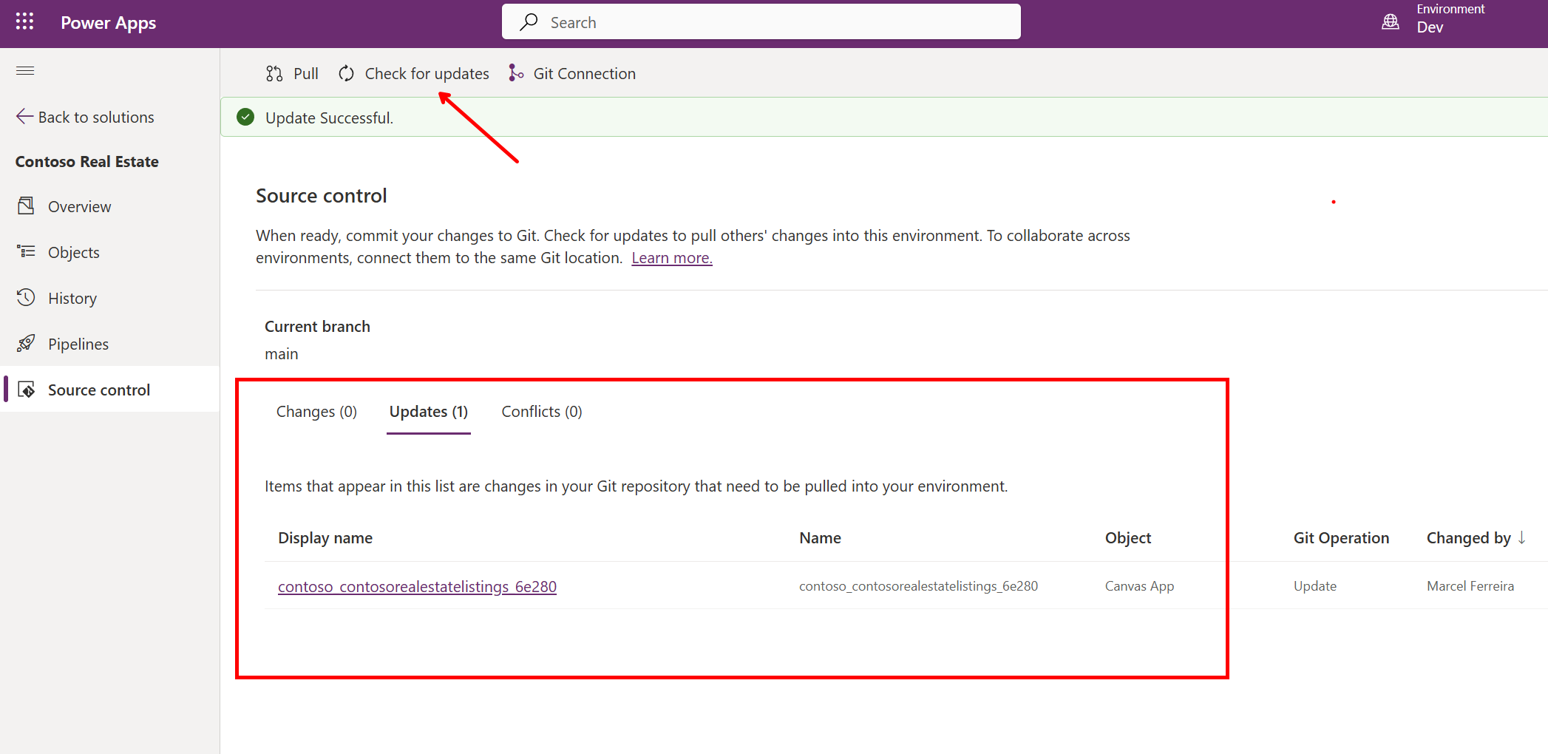
Task: Navigate to Pipelines in the sidebar
Action: (78, 344)
